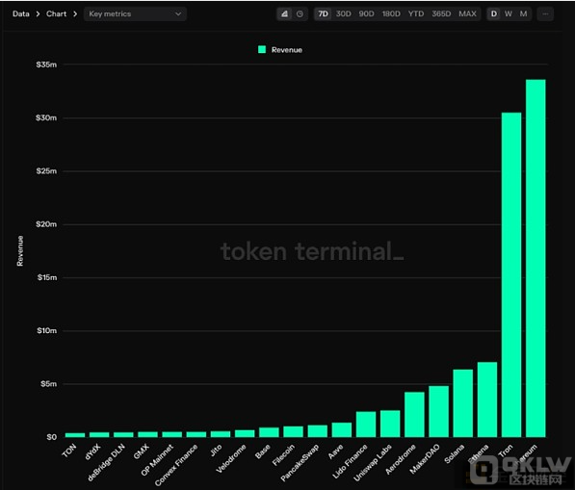
Task: Open the Key metrics dropdown
Action: click(135, 13)
